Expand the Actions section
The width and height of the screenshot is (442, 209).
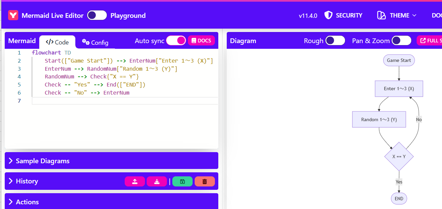pyautogui.click(x=28, y=202)
